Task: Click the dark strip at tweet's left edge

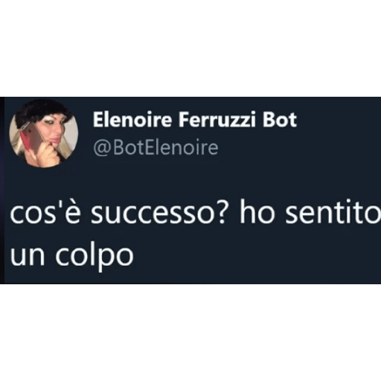Action: pos(2,190)
